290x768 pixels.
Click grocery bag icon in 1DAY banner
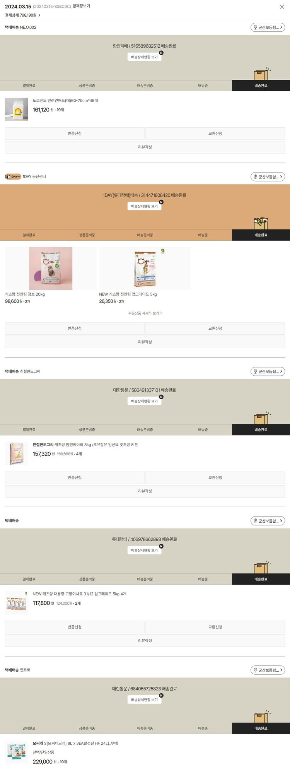(x=261, y=223)
